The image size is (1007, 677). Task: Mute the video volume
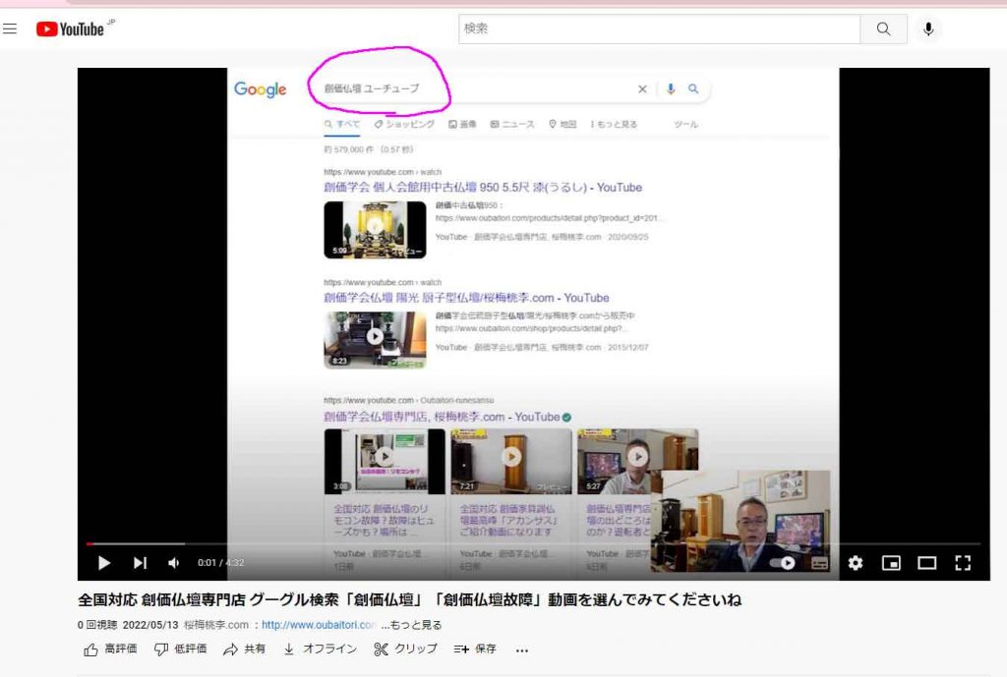click(x=174, y=563)
